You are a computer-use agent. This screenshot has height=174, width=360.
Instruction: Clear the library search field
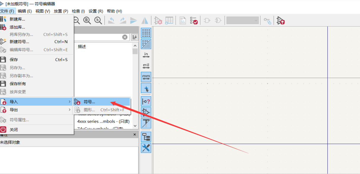tap(125, 37)
